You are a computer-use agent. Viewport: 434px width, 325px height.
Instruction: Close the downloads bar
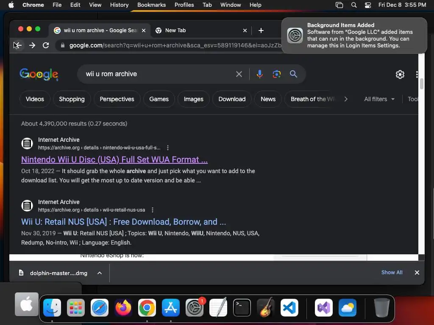pos(417,273)
